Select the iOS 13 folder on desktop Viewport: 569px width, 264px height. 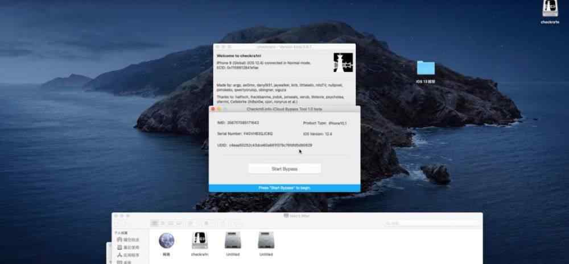pos(426,69)
